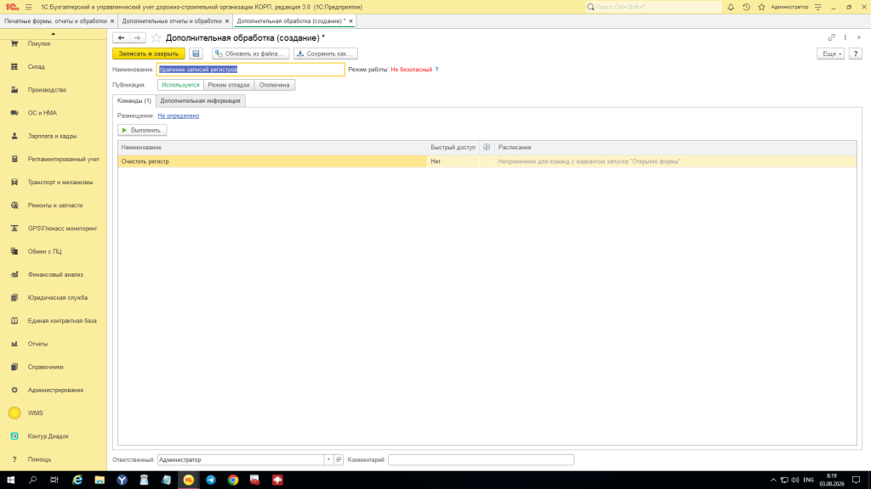Click the Комментарий input field
871x489 pixels.
[x=481, y=459]
